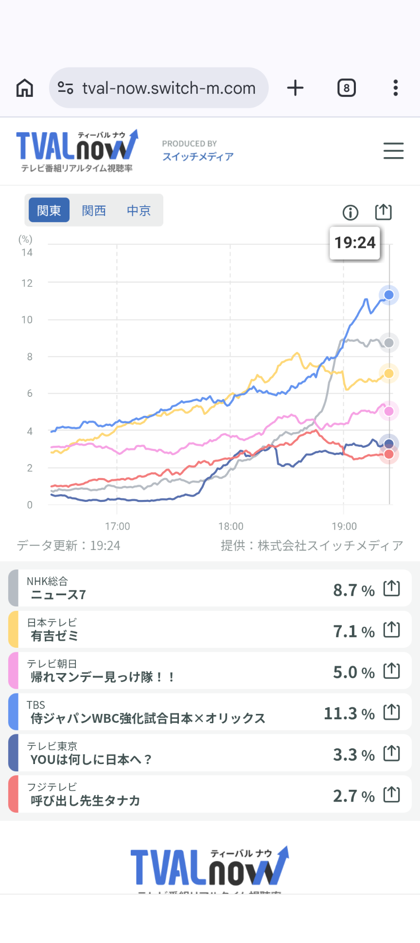Tap the browser home icon
The image size is (420, 943).
coord(25,88)
